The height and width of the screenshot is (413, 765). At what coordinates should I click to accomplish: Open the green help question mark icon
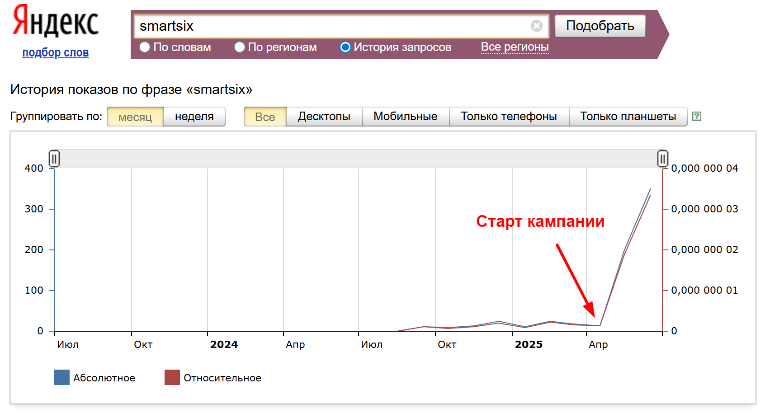697,116
